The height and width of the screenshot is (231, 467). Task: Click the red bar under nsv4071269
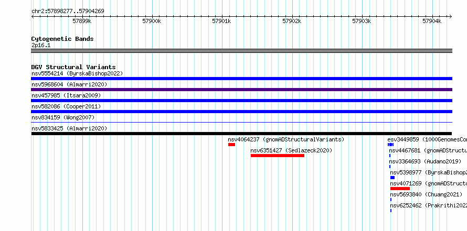tap(400, 189)
